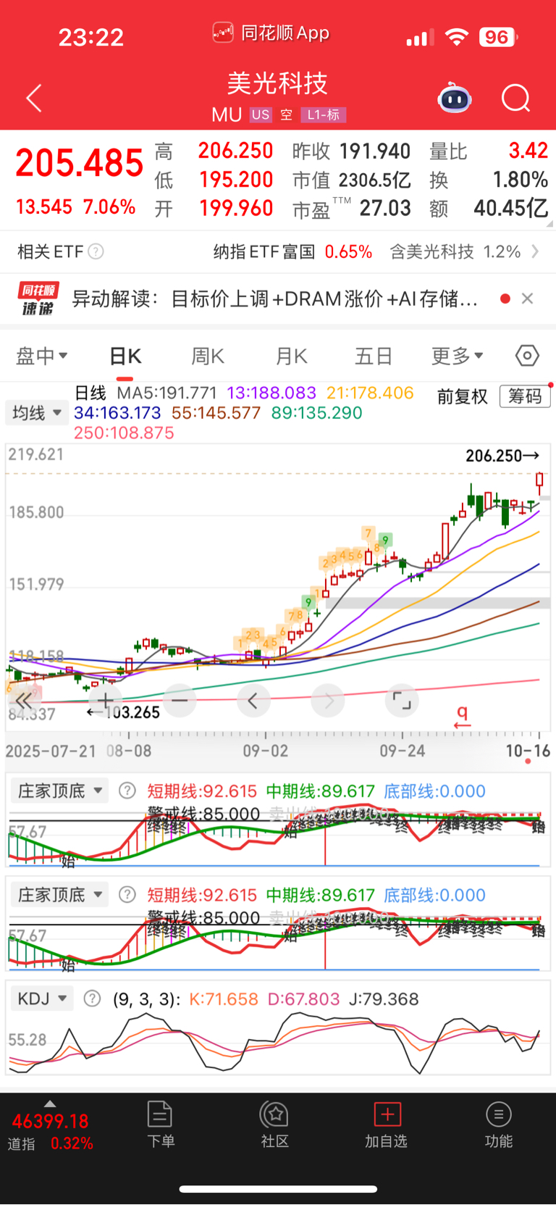This screenshot has height=1205, width=556.
Task: Zoom in chart with plus button
Action: coord(106,700)
